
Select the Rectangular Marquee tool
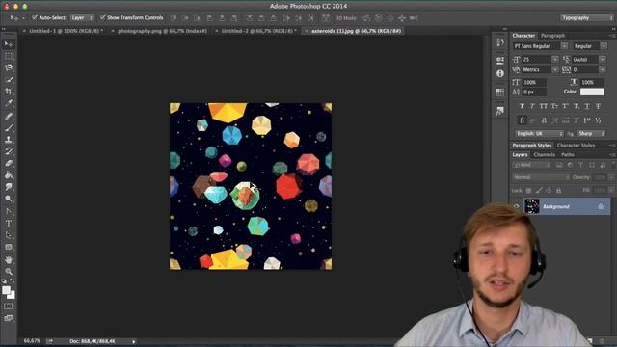point(9,56)
